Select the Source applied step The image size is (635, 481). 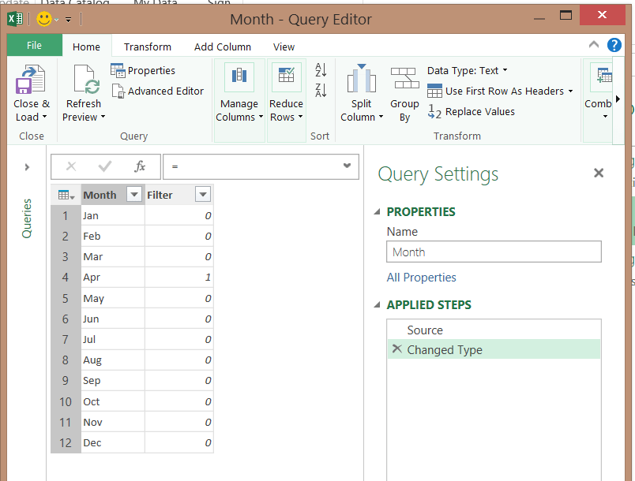[x=425, y=330]
